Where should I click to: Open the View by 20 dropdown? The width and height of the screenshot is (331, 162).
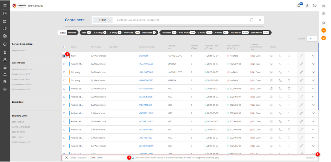pos(312,39)
